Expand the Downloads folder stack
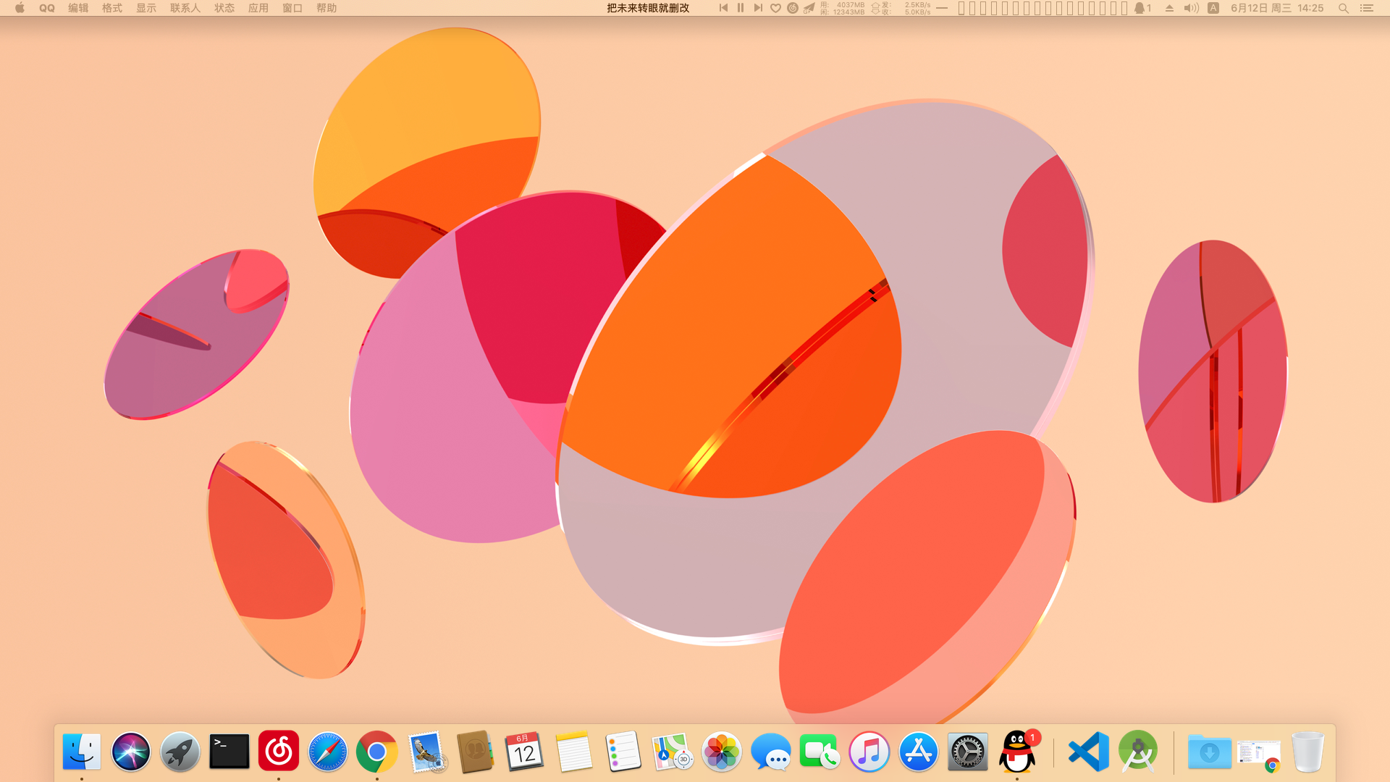 point(1210,752)
